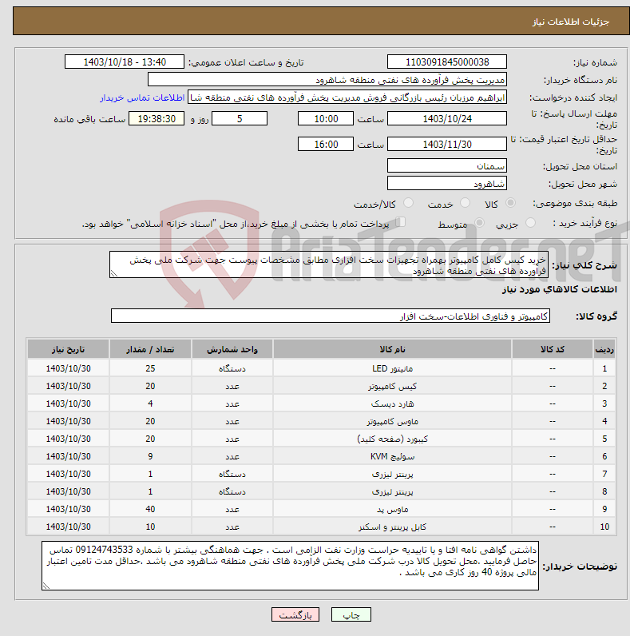
Task: Click the request creator field ابراهیم مرزبان
Action: (x=347, y=97)
